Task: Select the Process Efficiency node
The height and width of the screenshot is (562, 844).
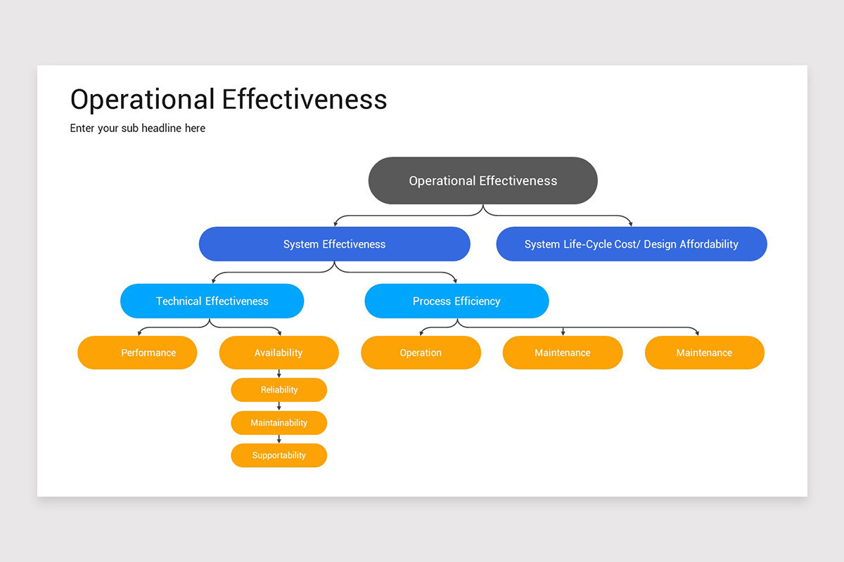Action: click(x=456, y=301)
